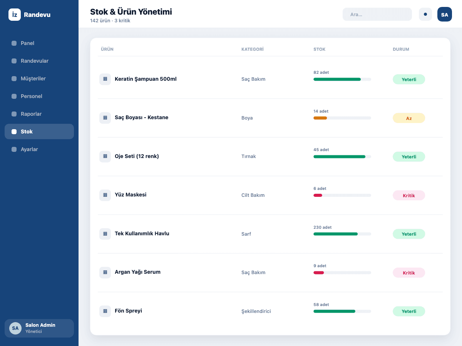Image resolution: width=462 pixels, height=346 pixels.
Task: Switch to the Raporlar page
Action: point(39,114)
